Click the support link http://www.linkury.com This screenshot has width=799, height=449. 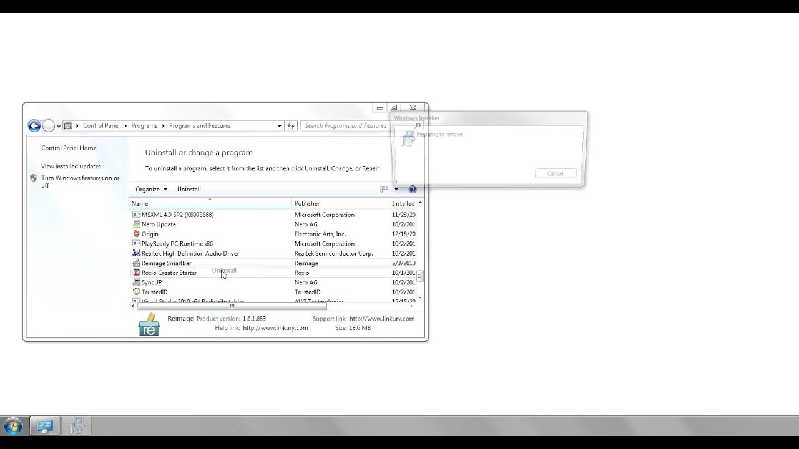(x=382, y=319)
